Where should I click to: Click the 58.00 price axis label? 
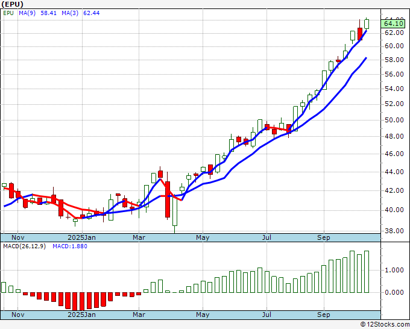coord(394,60)
